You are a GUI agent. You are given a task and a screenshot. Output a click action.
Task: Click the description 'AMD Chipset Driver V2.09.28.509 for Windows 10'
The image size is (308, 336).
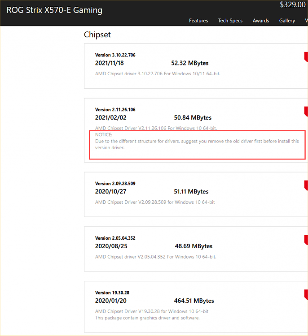click(155, 202)
